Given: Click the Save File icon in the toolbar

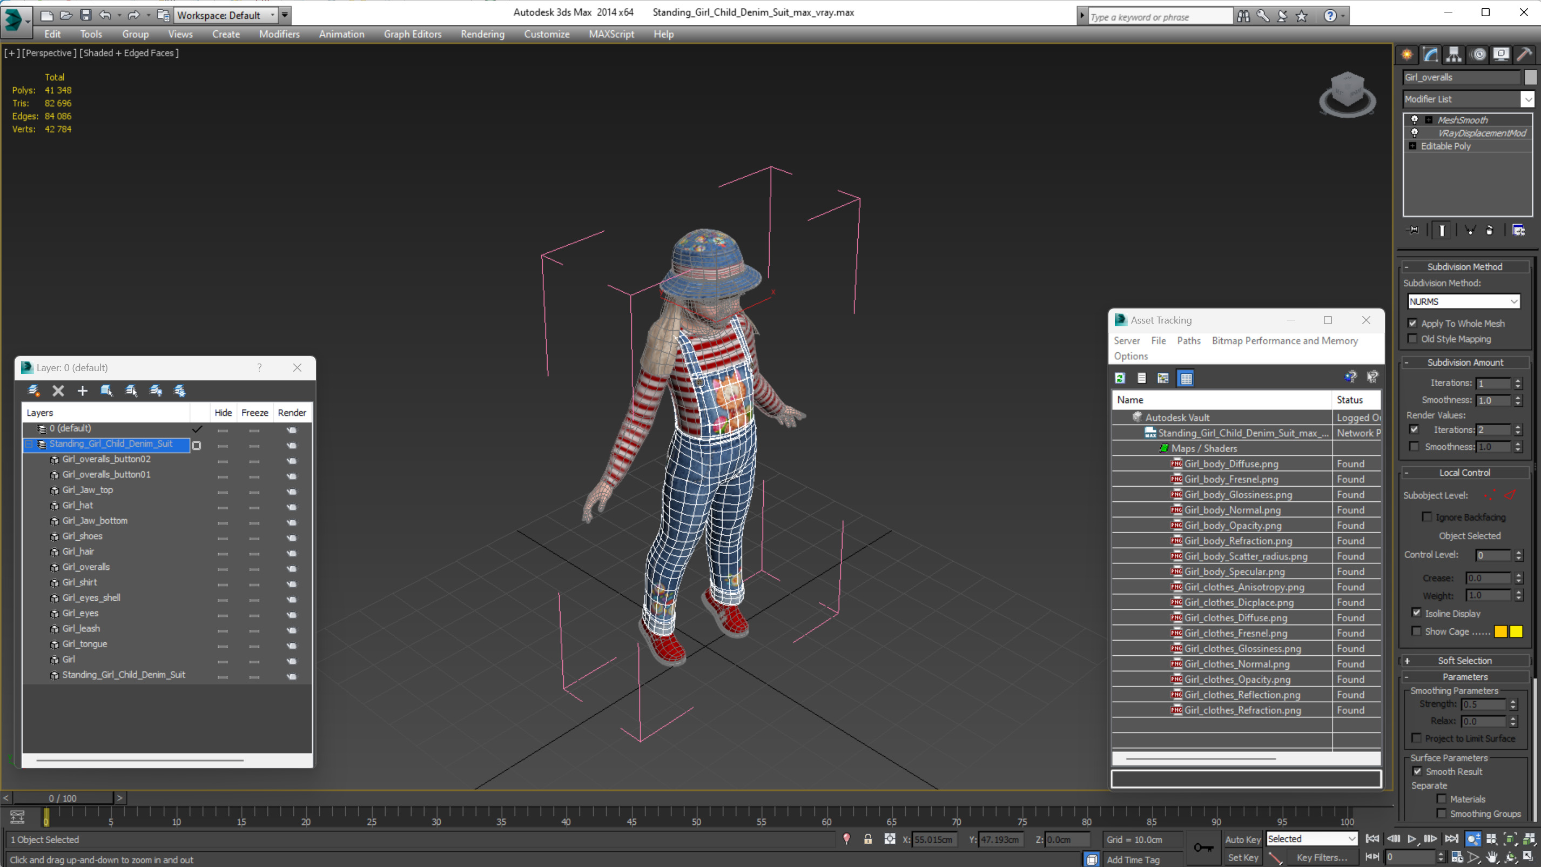Looking at the screenshot, I should tap(85, 15).
